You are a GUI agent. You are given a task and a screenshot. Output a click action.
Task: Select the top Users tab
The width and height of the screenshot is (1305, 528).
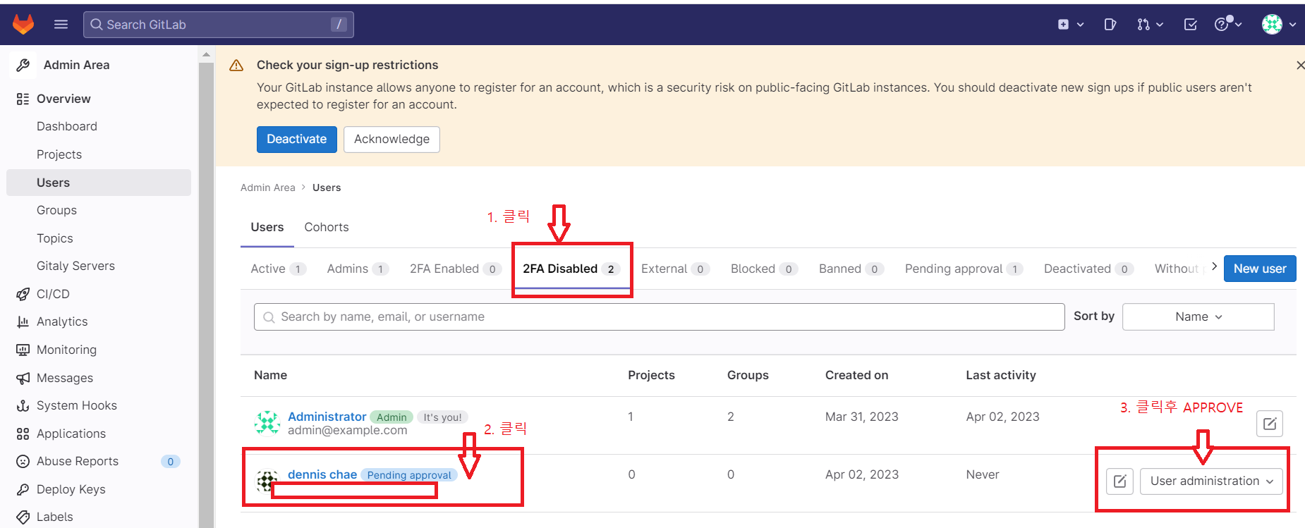(267, 227)
